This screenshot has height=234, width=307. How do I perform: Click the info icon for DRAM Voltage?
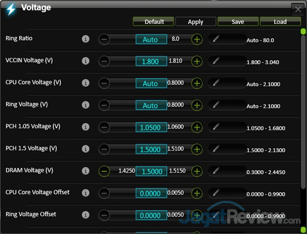pos(85,171)
